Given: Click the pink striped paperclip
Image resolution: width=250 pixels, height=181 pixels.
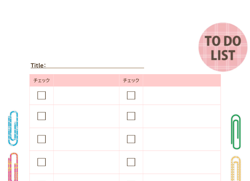Looking at the screenshot, I should (13, 167).
